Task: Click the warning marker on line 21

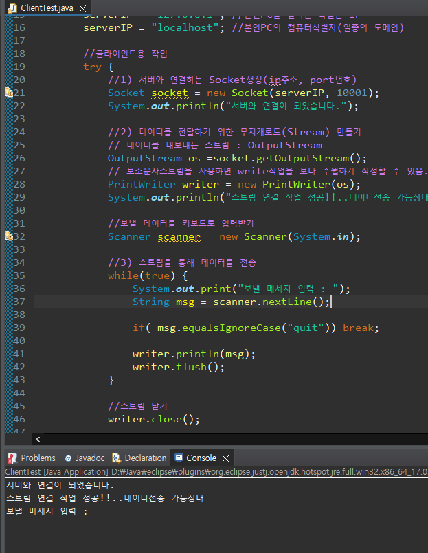Action: tap(9, 93)
